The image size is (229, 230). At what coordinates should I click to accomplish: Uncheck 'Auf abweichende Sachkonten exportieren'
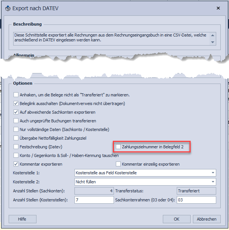[16, 112]
